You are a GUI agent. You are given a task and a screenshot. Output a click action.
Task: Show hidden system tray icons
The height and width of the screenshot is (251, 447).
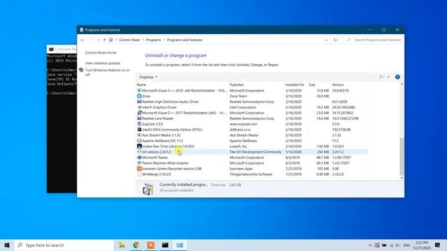(x=369, y=245)
